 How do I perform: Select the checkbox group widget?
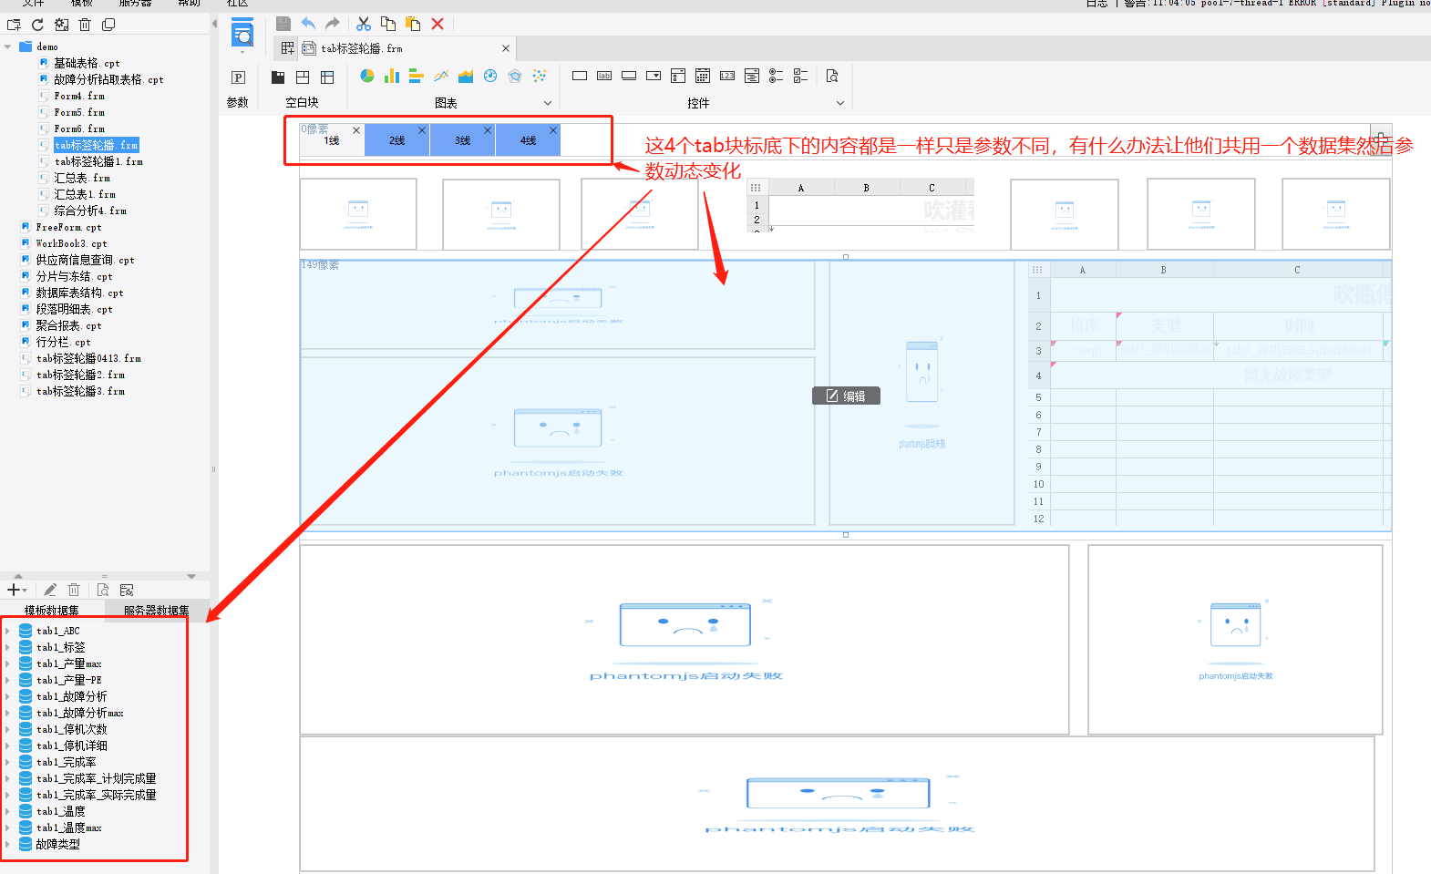[801, 76]
